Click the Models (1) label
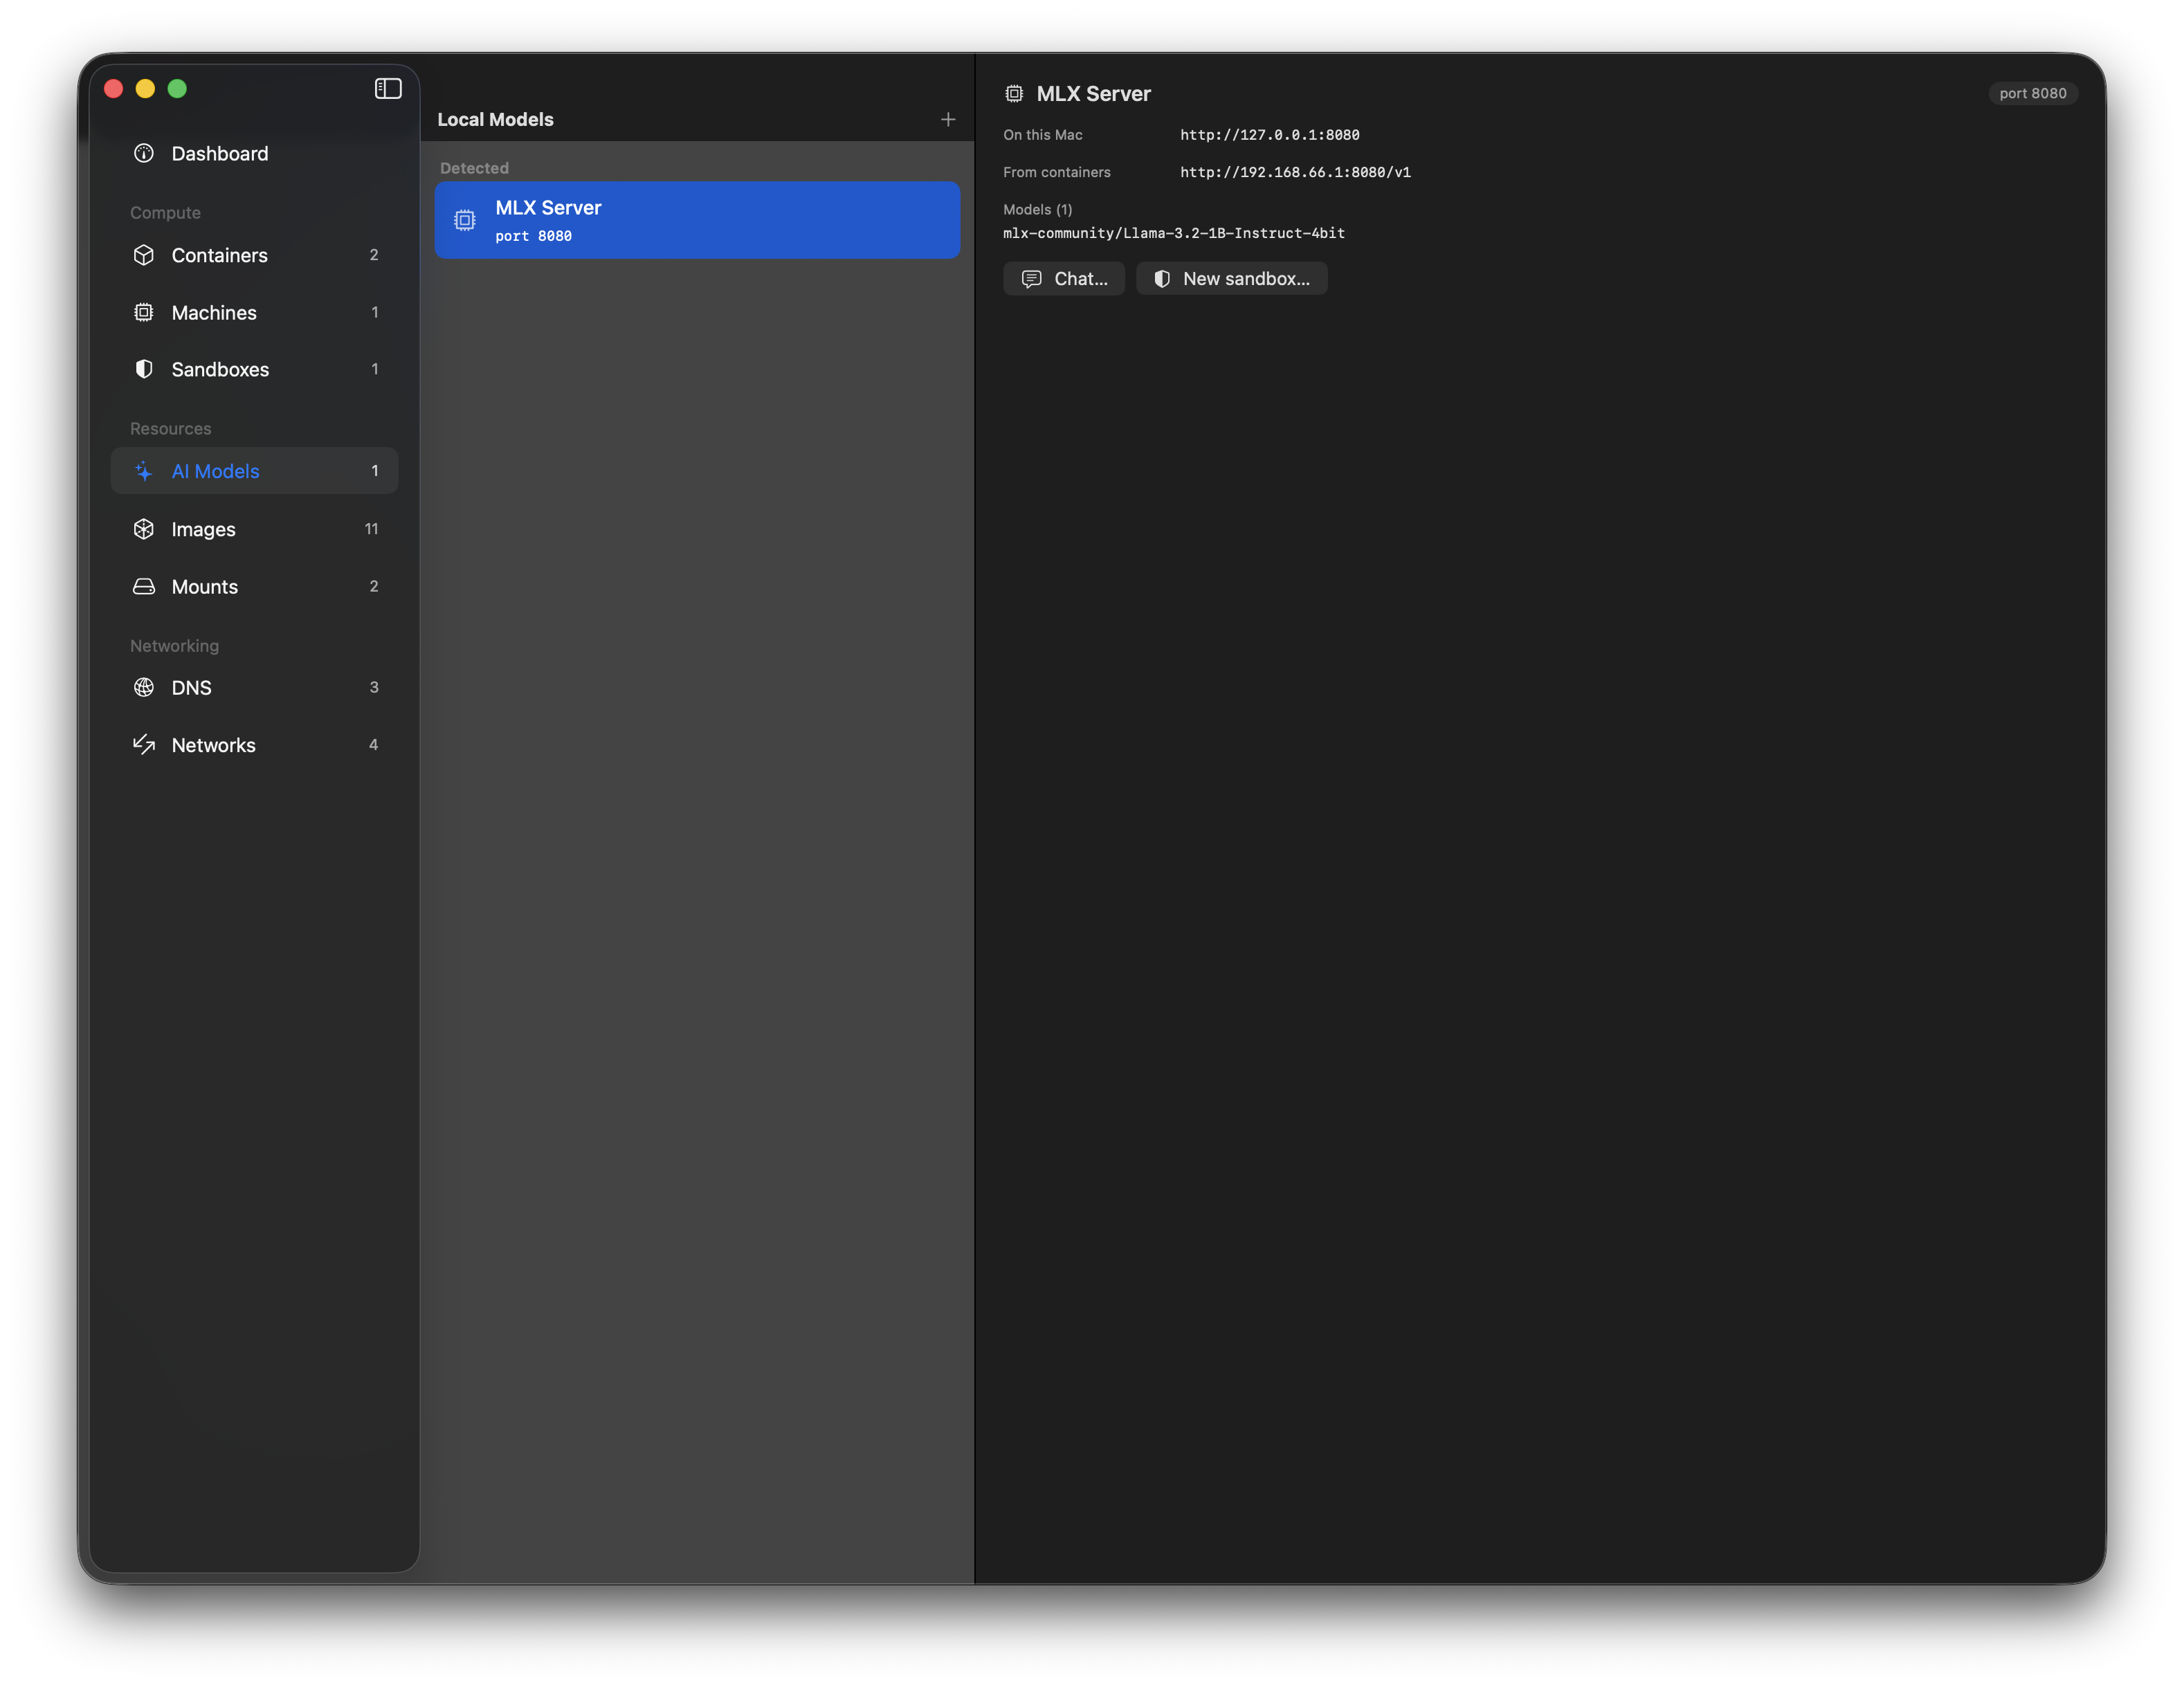 [1037, 209]
